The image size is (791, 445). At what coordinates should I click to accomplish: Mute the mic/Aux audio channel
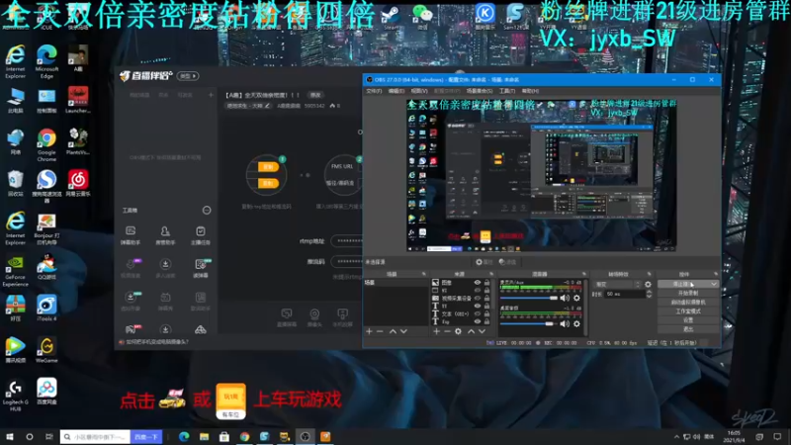[x=565, y=299]
